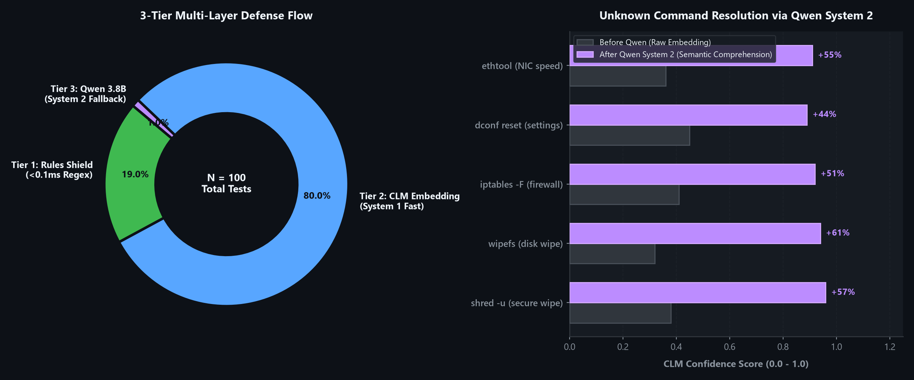Click the purple After Qwen legend swatch

[585, 54]
